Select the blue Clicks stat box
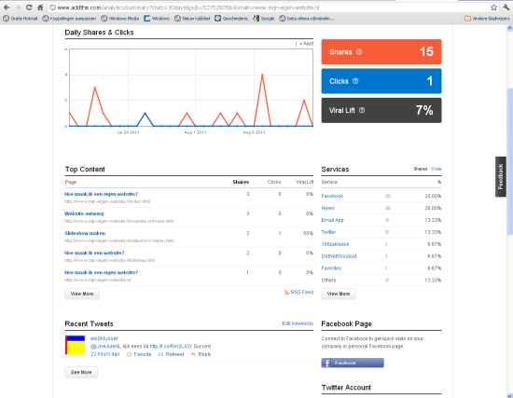 (x=381, y=81)
